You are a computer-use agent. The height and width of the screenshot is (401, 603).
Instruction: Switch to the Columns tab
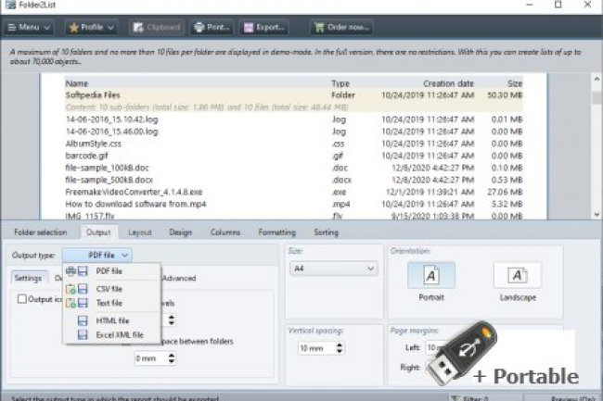[x=225, y=232]
